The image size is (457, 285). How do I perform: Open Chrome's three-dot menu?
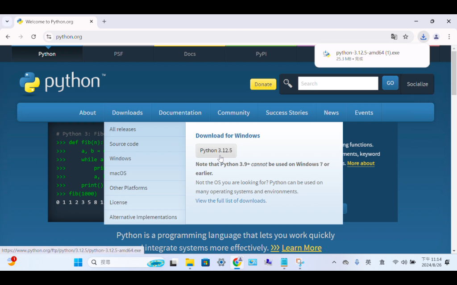click(x=449, y=37)
